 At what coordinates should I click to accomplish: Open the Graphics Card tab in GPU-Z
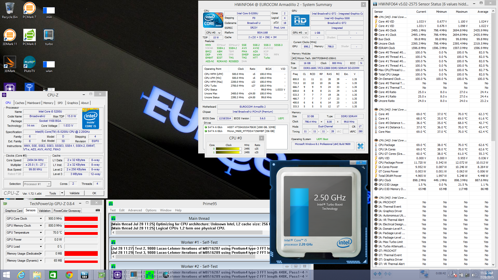(x=14, y=211)
